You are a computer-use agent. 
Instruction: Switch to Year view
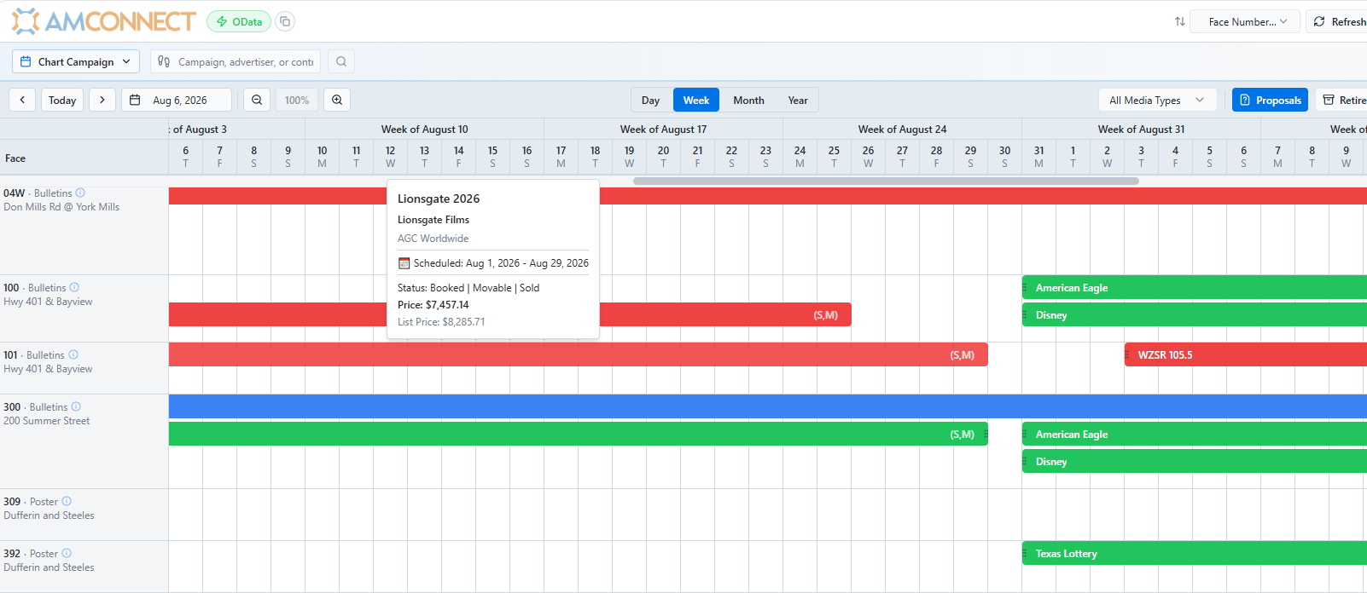[798, 100]
